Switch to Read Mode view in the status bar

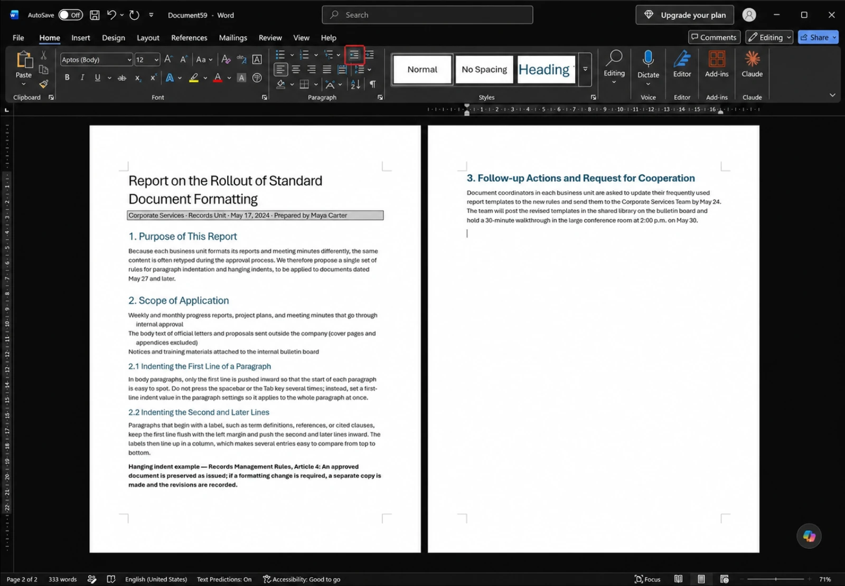click(x=678, y=579)
